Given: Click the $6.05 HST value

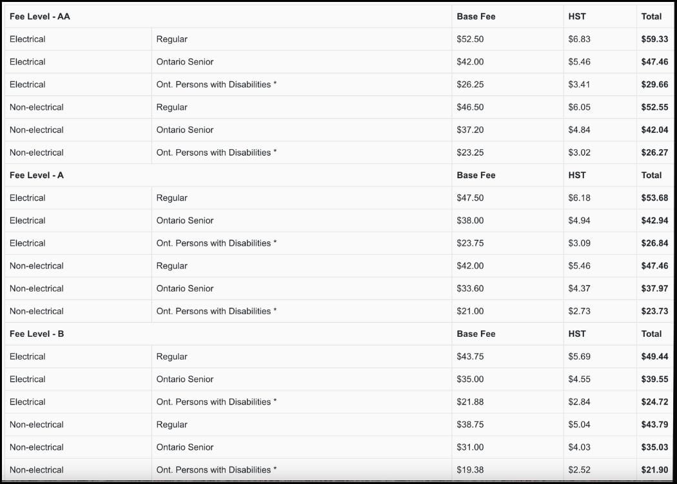Looking at the screenshot, I should pyautogui.click(x=579, y=107).
